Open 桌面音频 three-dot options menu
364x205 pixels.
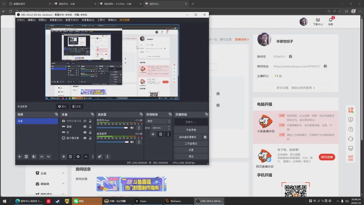[139, 142]
